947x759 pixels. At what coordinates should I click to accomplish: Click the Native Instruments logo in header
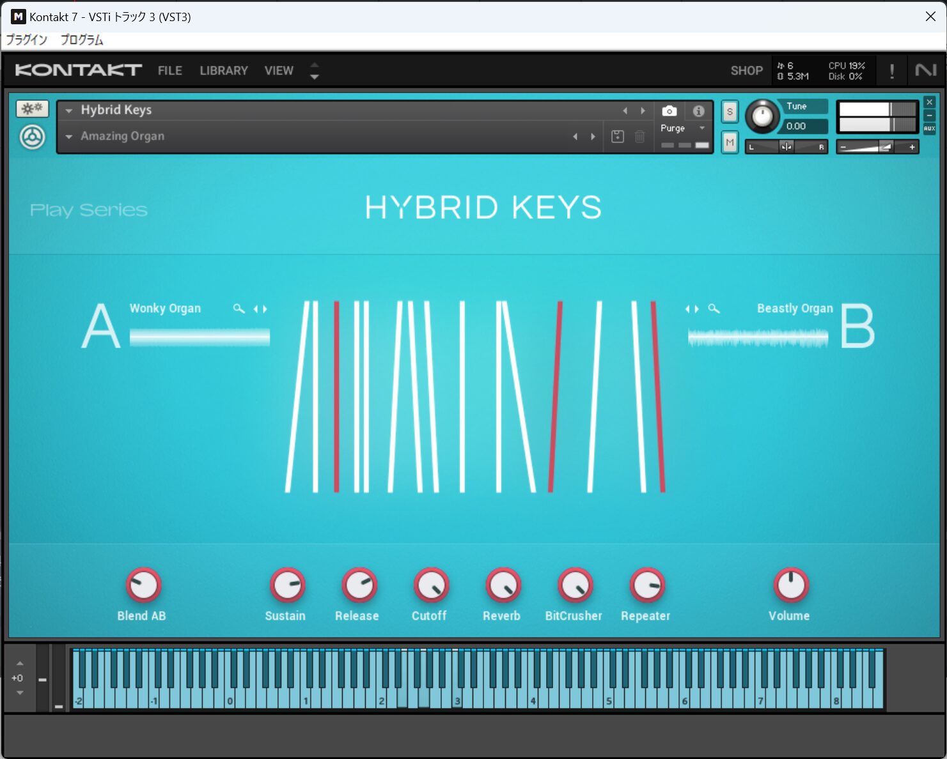point(925,70)
